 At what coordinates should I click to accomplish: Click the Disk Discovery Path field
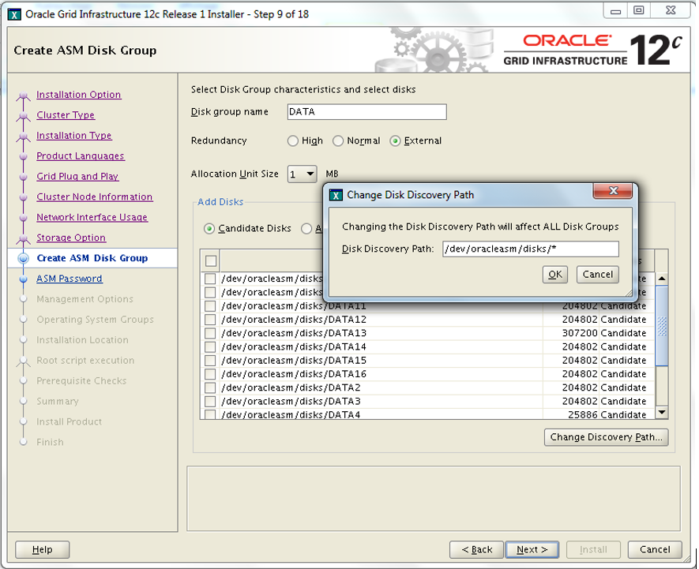click(531, 249)
